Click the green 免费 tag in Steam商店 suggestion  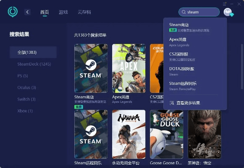coord(173,30)
